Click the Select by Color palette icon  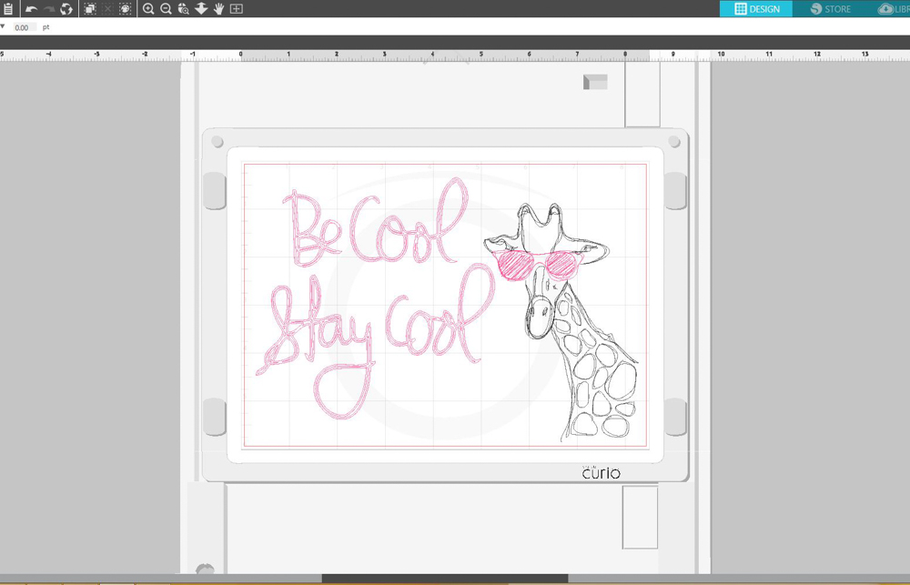126,9
